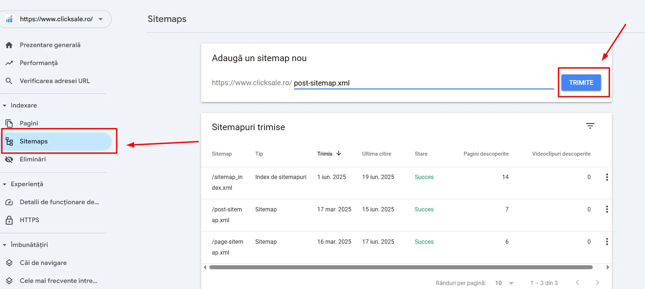Image resolution: width=645 pixels, height=289 pixels.
Task: Click the Verificarea adresei URL search icon
Action: pos(9,81)
